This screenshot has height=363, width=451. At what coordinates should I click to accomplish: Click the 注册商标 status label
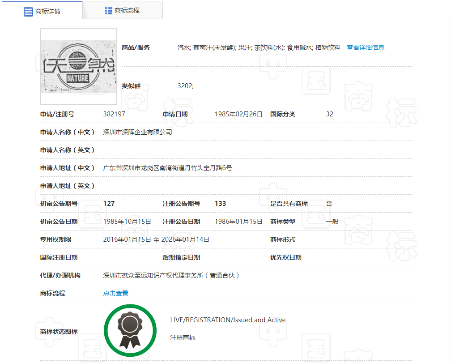[x=183, y=337]
